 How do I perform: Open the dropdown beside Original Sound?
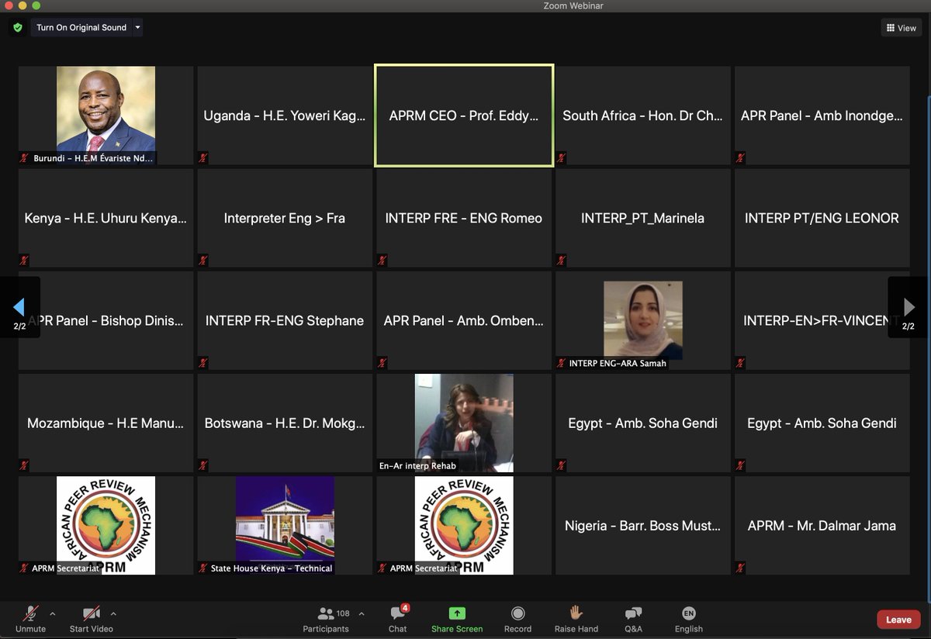[137, 28]
